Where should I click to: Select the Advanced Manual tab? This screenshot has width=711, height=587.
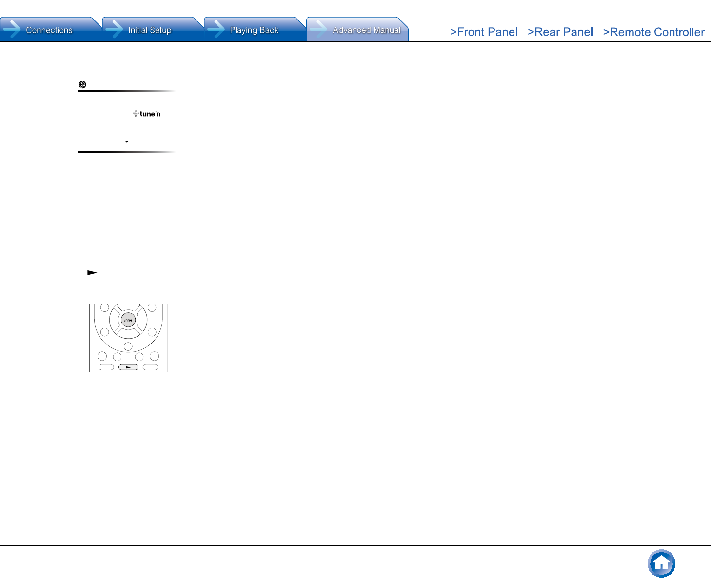[x=366, y=30]
